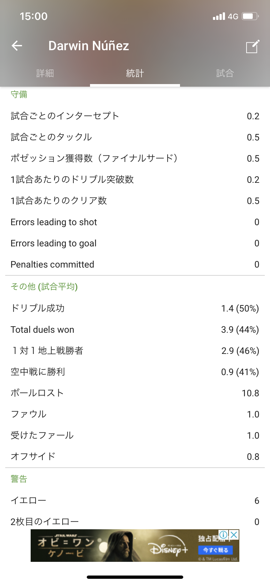Tap the ad info icon
270x584 pixels.
pos(224,535)
